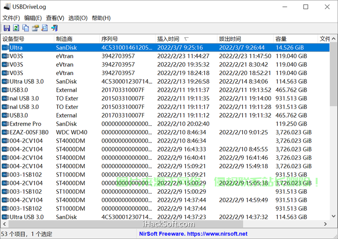Click the vertical scrollbar up arrow

tap(334, 39)
